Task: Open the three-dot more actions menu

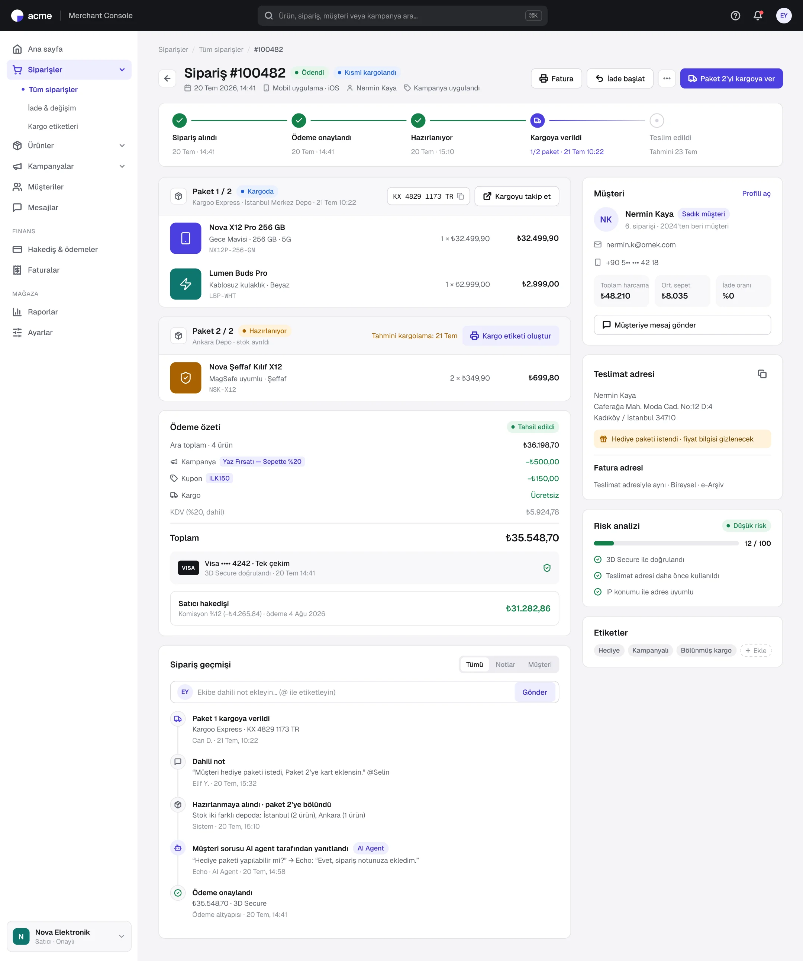Action: tap(667, 78)
